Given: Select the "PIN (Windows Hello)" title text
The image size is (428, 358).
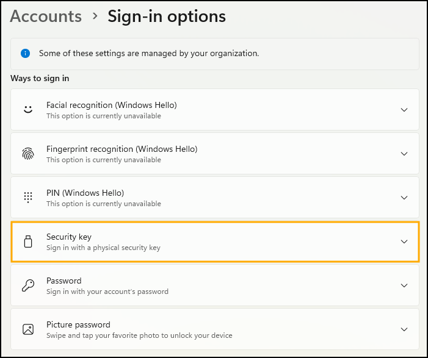Looking at the screenshot, I should pos(85,193).
